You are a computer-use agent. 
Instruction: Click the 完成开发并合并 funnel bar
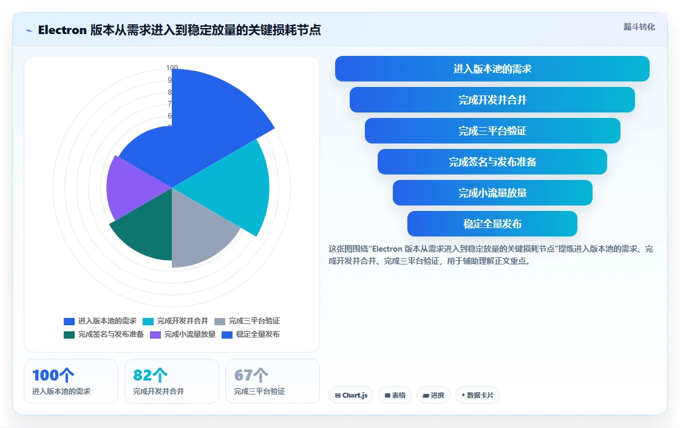coord(492,100)
